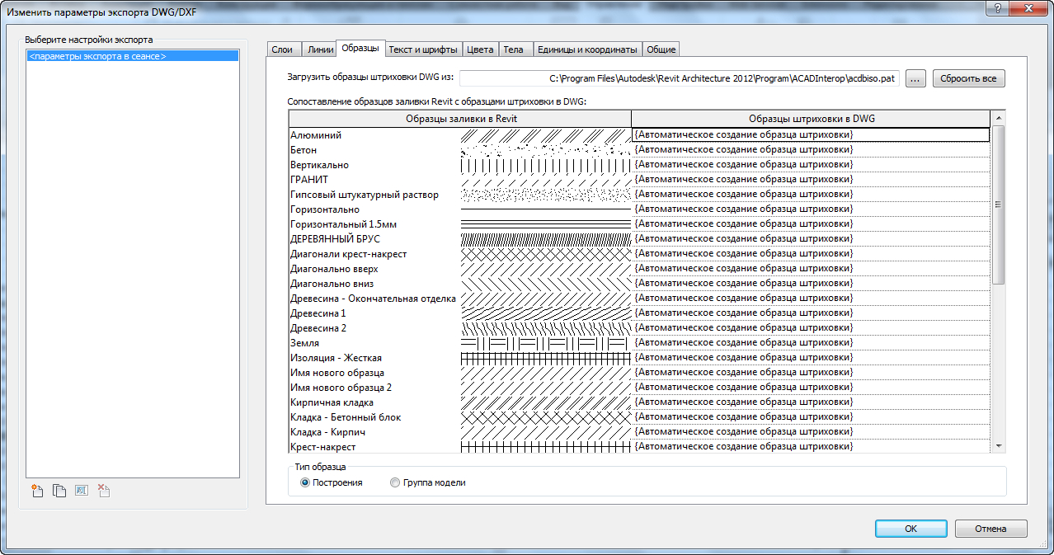Click the Образцы заливки в Revit column header
This screenshot has height=555, width=1054.
click(460, 119)
